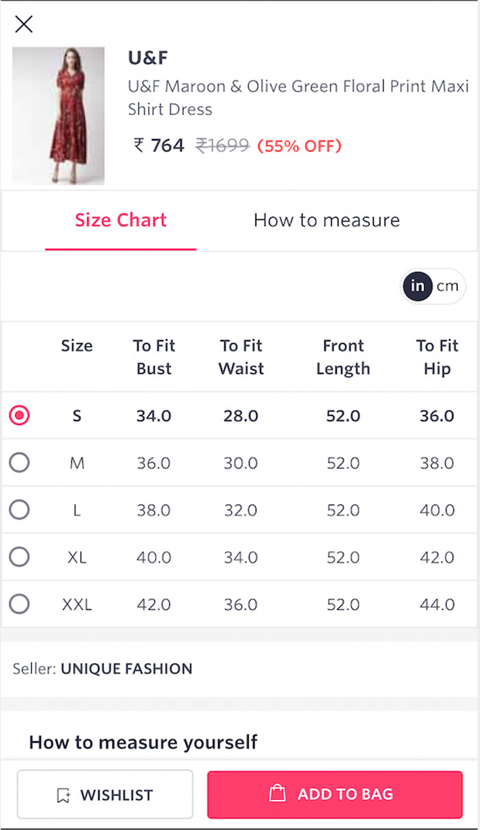Select size S radio button

(x=19, y=415)
